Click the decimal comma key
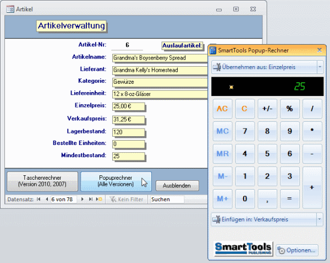The width and height of the screenshot is (330, 263). tap(267, 199)
